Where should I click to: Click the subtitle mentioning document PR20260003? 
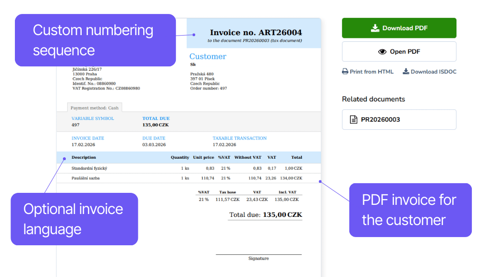(255, 40)
